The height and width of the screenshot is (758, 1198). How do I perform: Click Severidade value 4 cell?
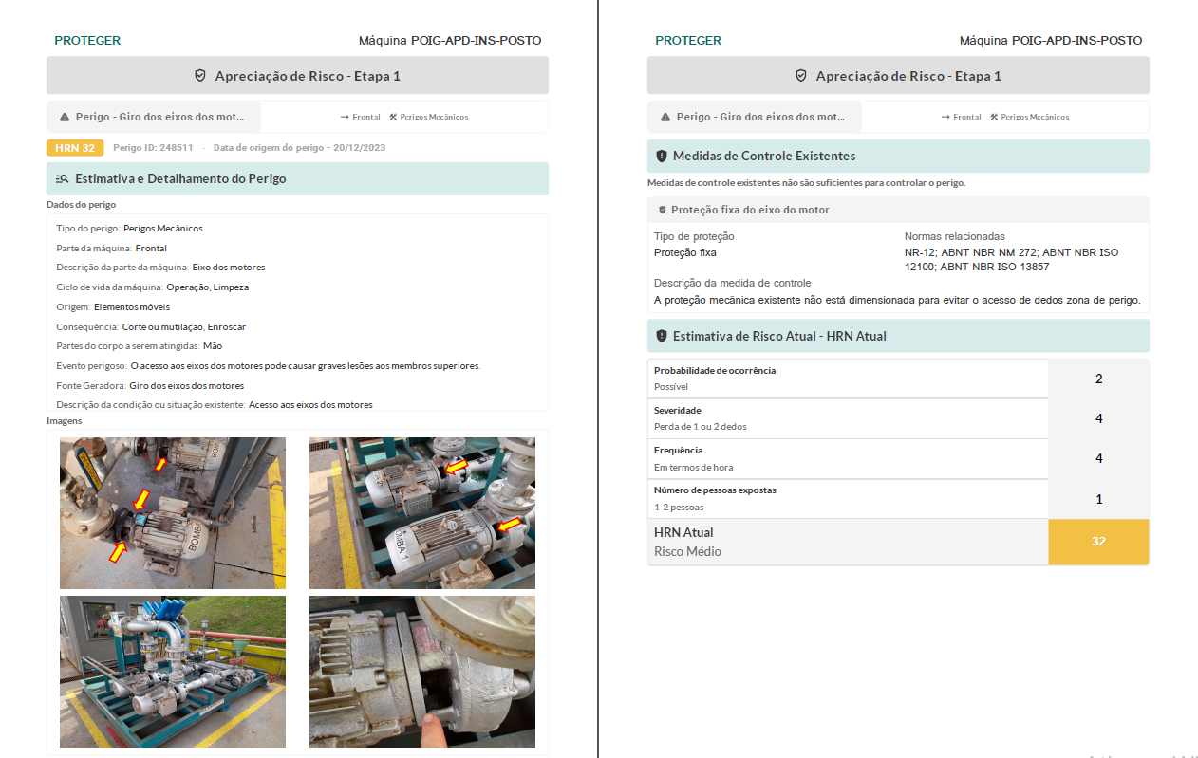[x=1098, y=418]
